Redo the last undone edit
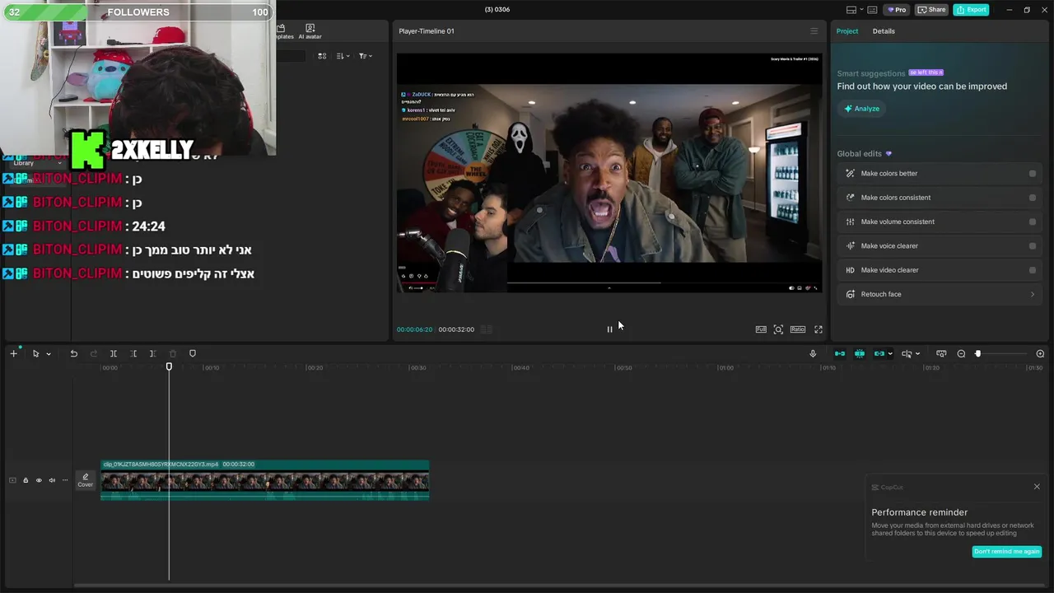The image size is (1054, 593). [93, 353]
